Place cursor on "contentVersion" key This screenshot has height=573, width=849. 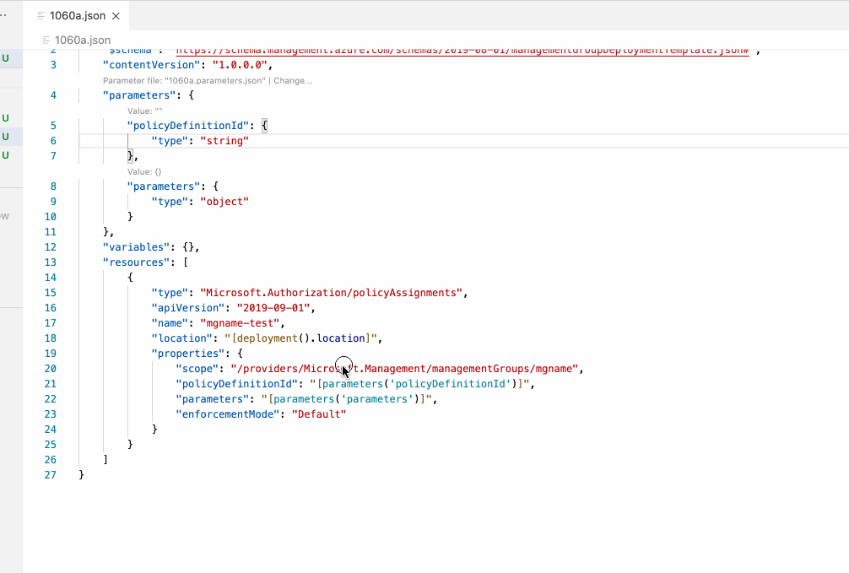point(152,65)
